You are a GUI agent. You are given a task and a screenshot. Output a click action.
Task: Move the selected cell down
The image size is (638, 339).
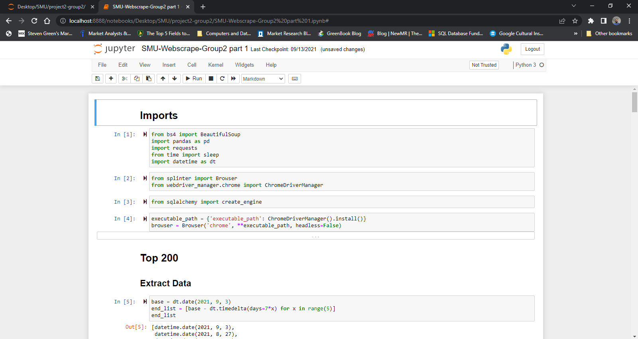point(175,79)
